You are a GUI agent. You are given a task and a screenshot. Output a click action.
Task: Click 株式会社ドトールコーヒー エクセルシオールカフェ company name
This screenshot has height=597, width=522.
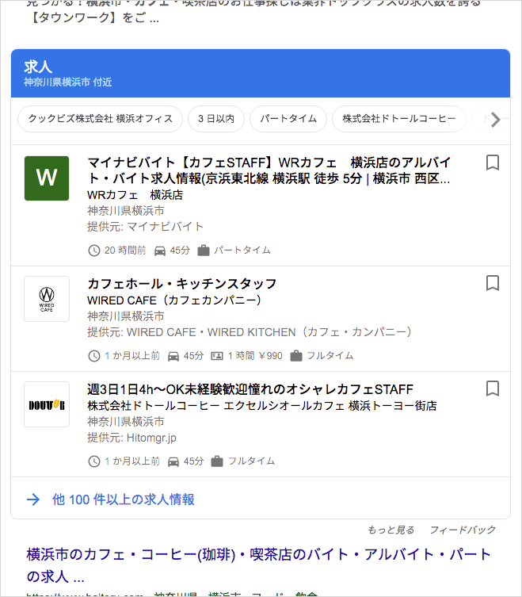(x=261, y=406)
